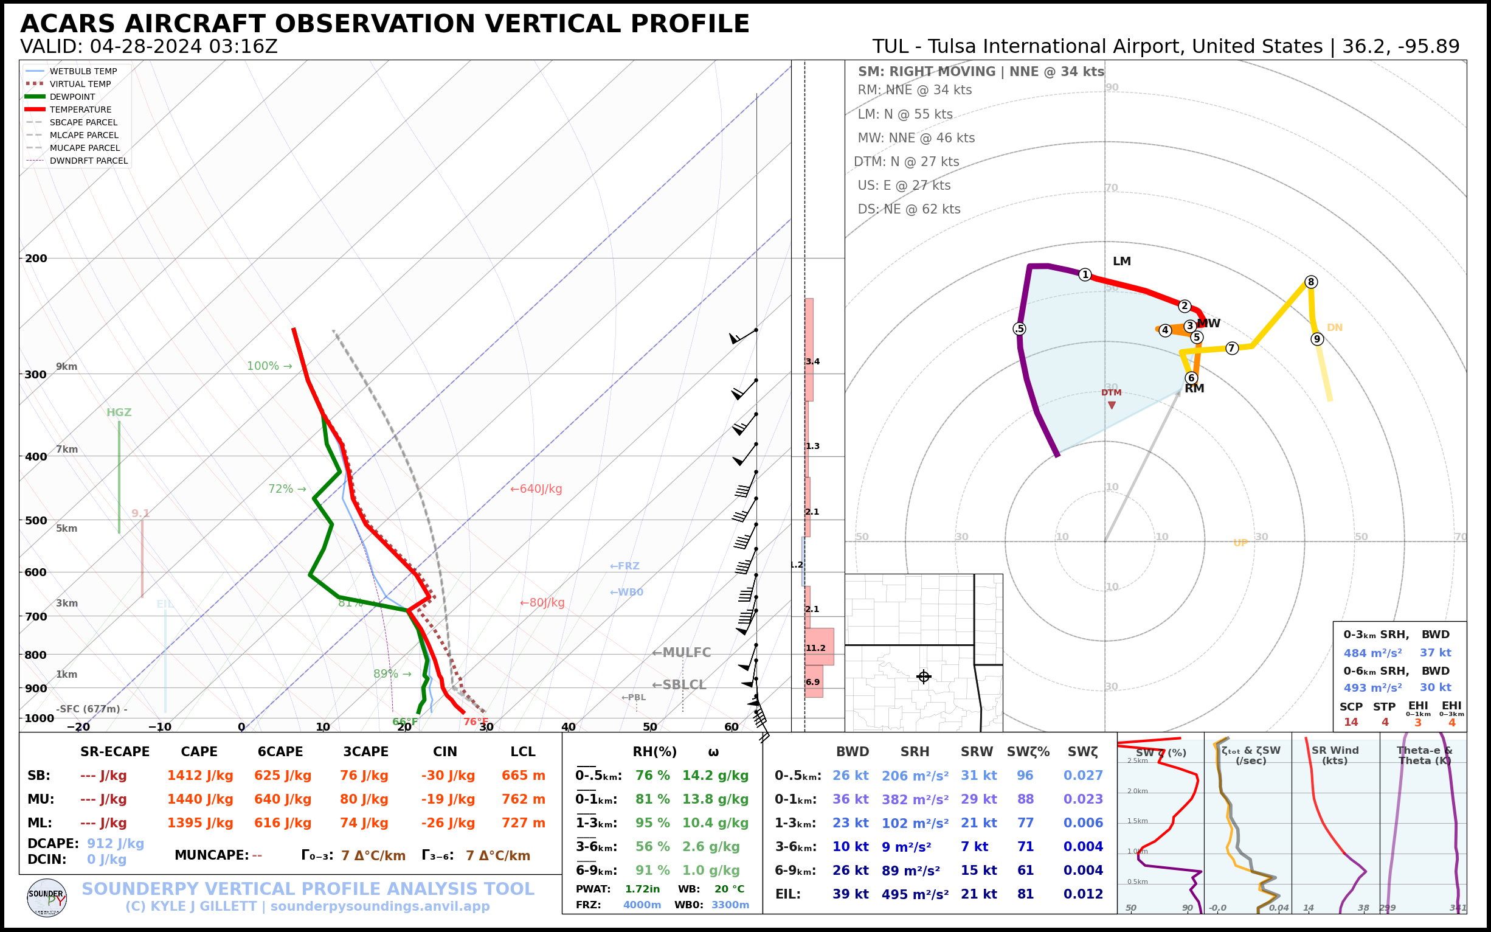Click the red DTM triangle marker on the hodograph

[x=1112, y=405]
